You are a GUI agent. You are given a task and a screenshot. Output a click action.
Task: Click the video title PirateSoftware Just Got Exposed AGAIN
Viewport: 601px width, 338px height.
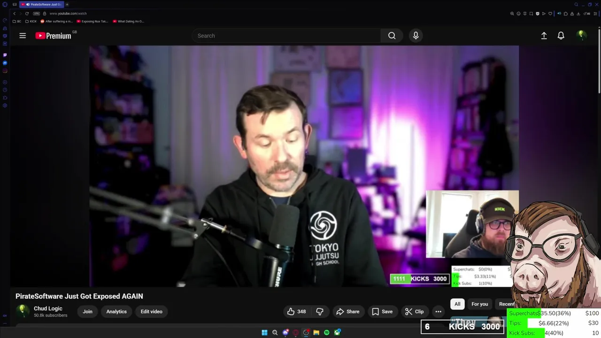point(79,296)
